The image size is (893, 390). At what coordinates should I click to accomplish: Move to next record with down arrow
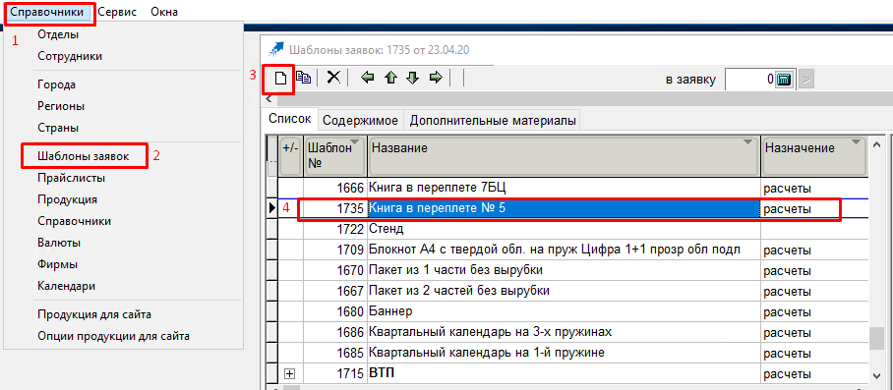(413, 79)
